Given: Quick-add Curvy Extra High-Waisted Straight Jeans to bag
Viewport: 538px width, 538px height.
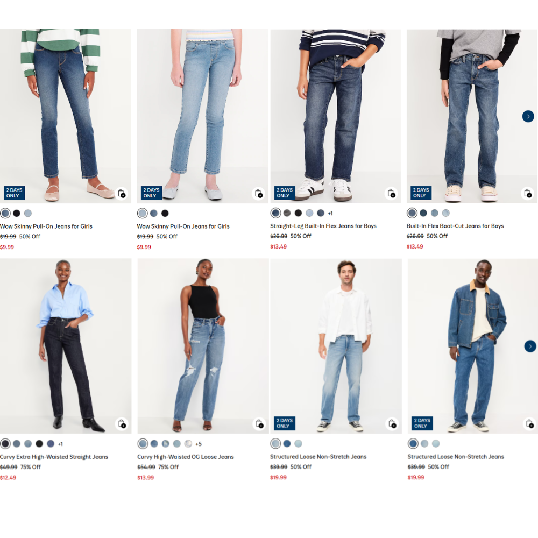Looking at the screenshot, I should [122, 424].
